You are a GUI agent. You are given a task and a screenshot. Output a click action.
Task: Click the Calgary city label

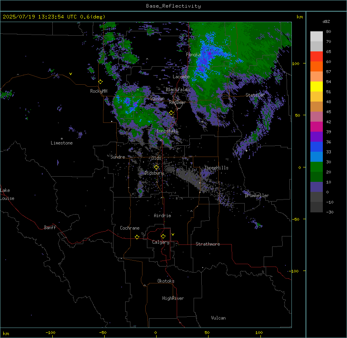161,242
